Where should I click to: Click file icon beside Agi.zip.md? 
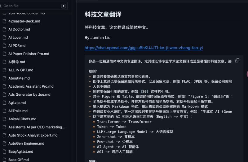coord(4,103)
